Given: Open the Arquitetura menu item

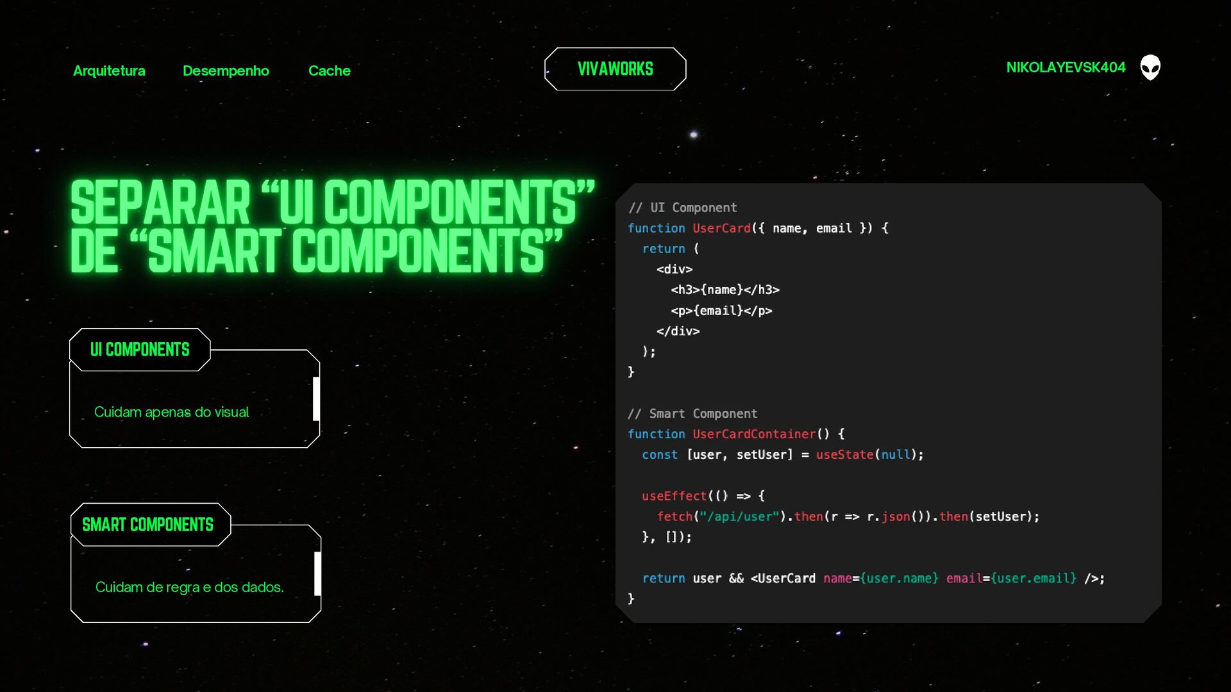Looking at the screenshot, I should 109,70.
